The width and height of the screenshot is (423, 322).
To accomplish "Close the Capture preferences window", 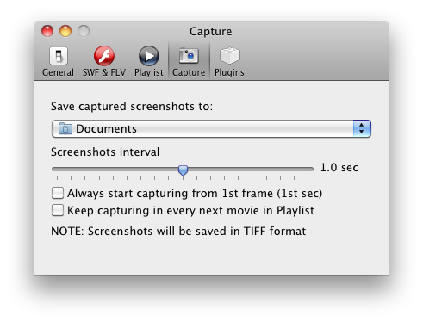I will click(47, 31).
